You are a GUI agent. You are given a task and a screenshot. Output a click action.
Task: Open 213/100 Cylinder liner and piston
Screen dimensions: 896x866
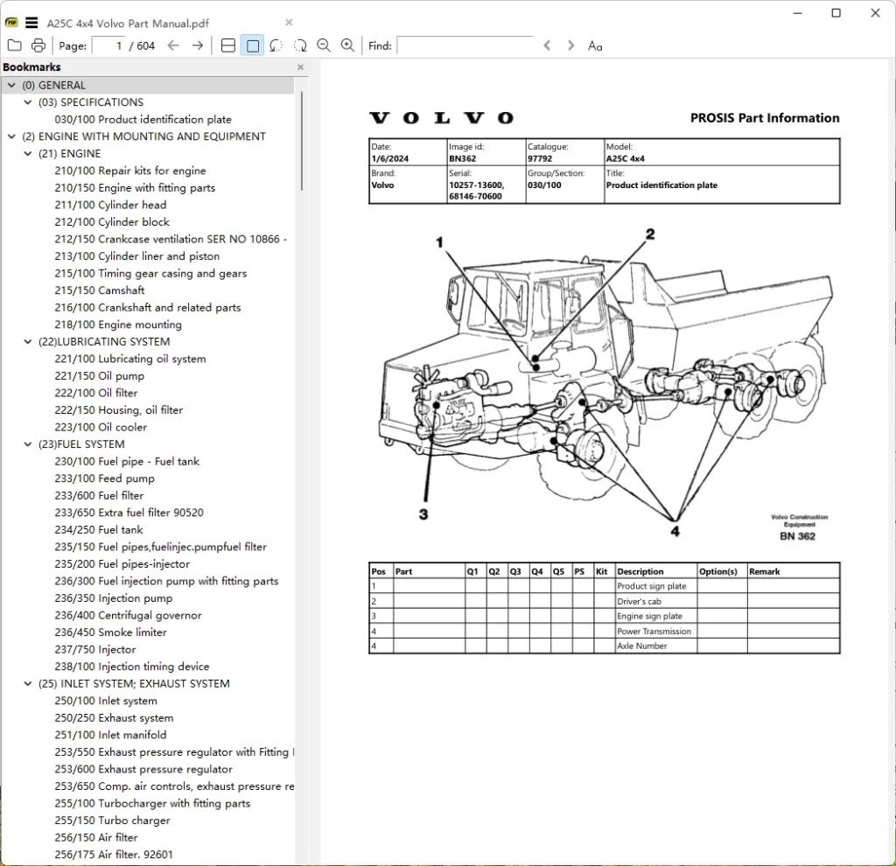pos(137,256)
